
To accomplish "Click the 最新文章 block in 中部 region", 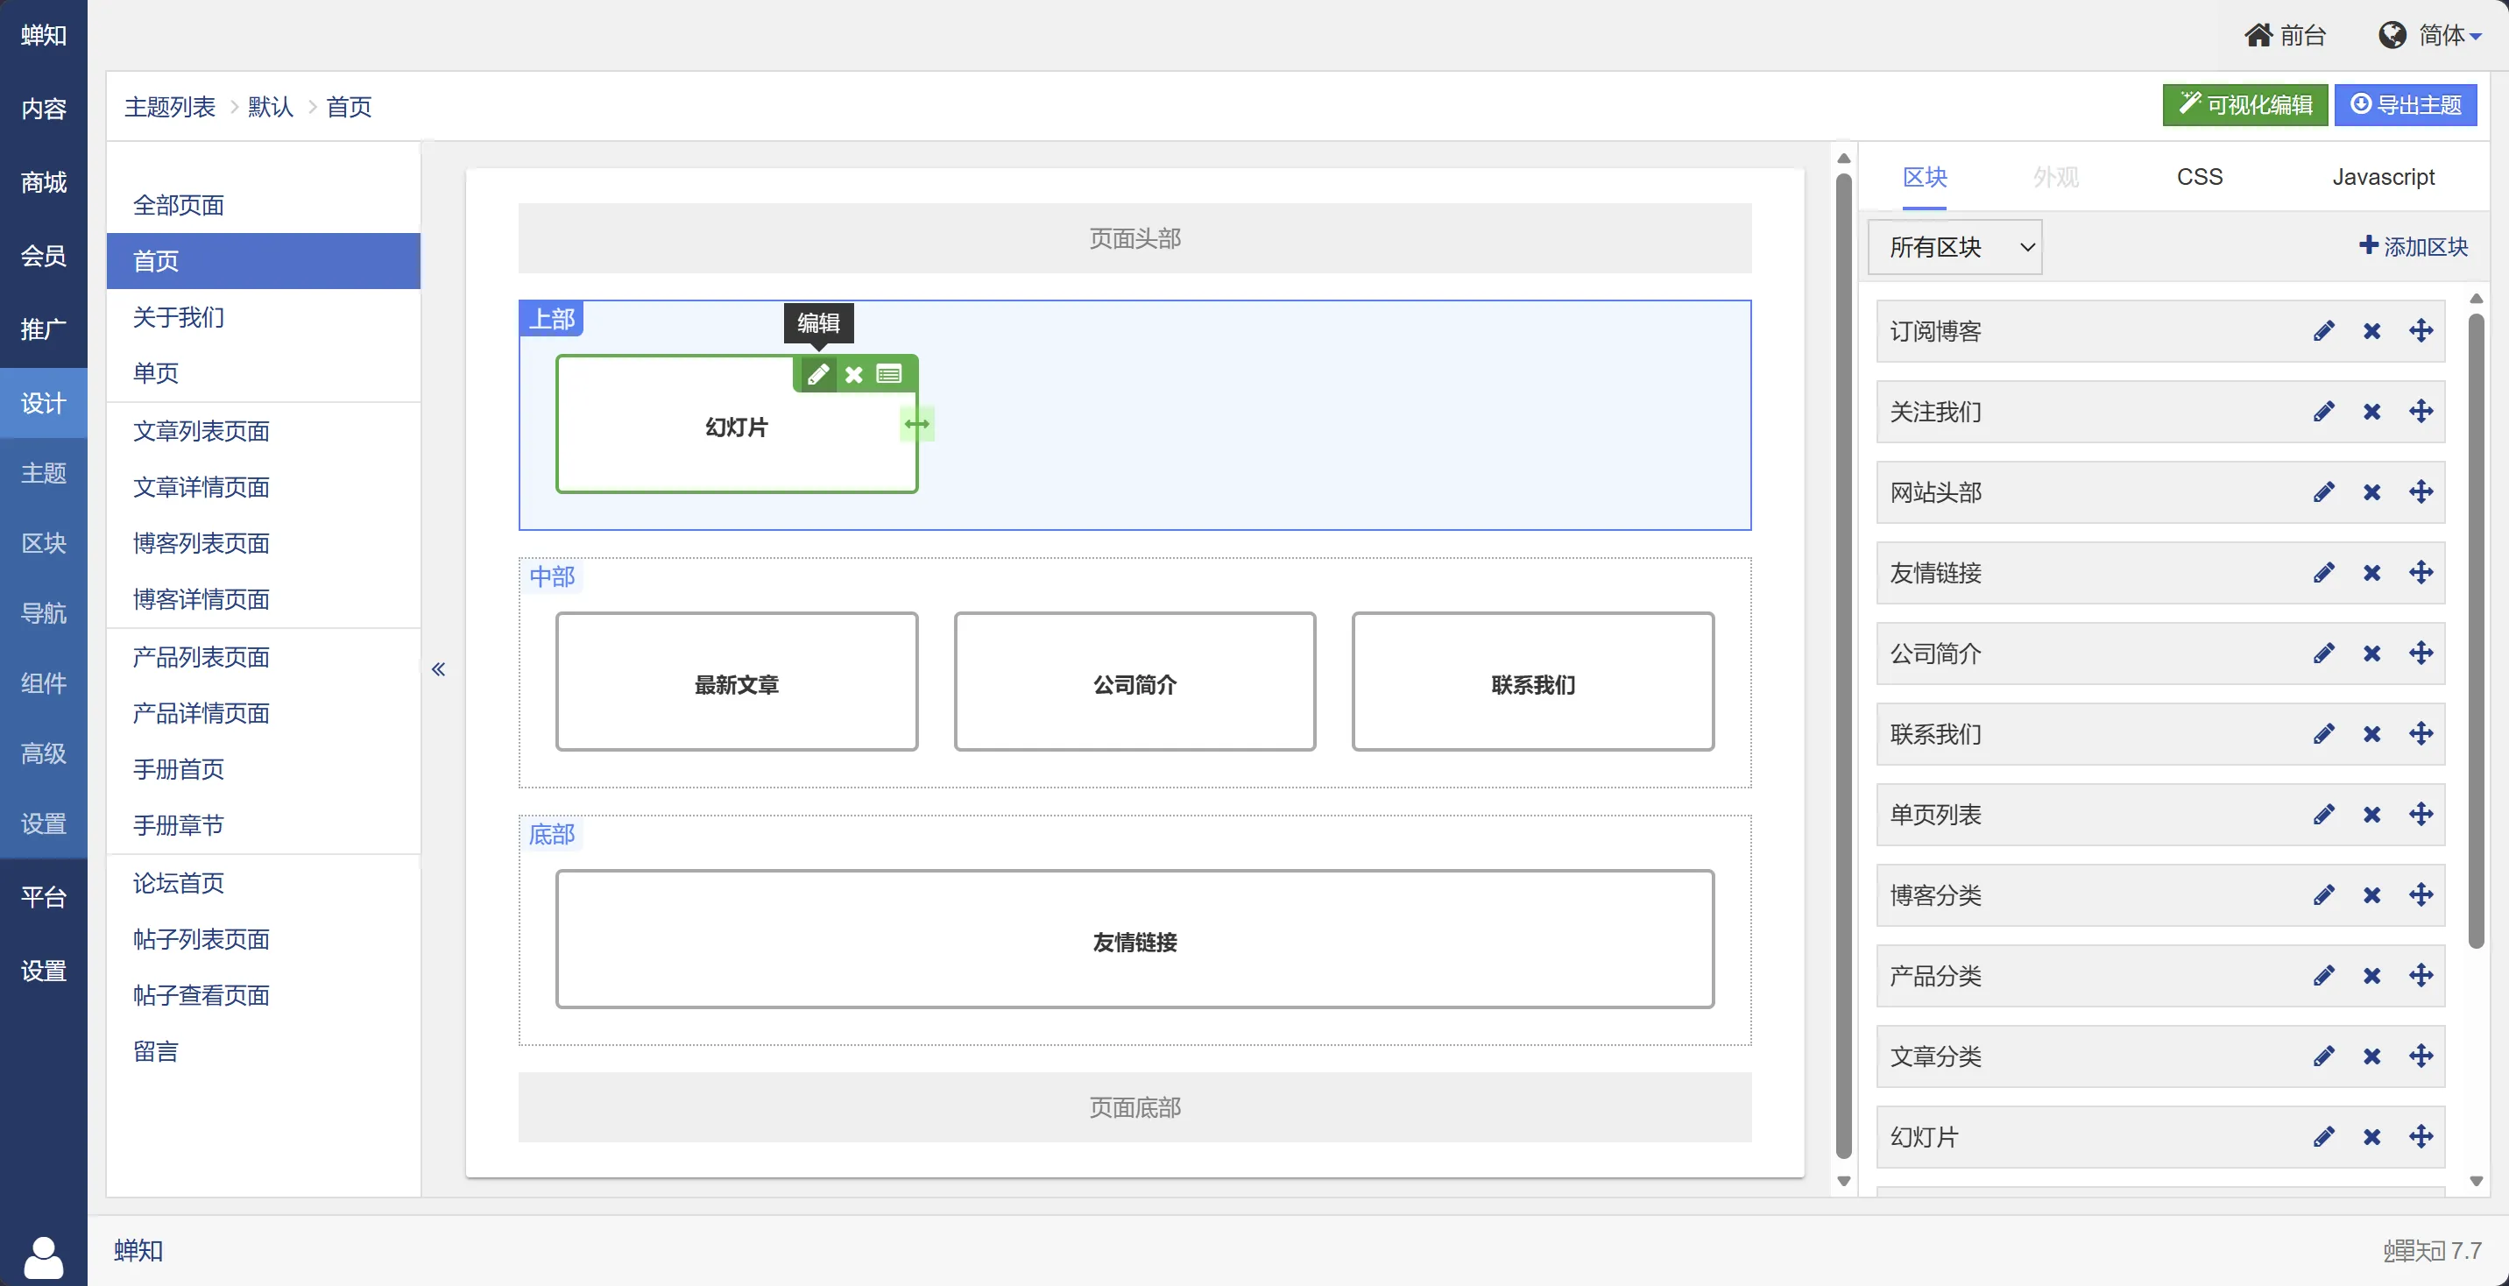I will pyautogui.click(x=737, y=682).
